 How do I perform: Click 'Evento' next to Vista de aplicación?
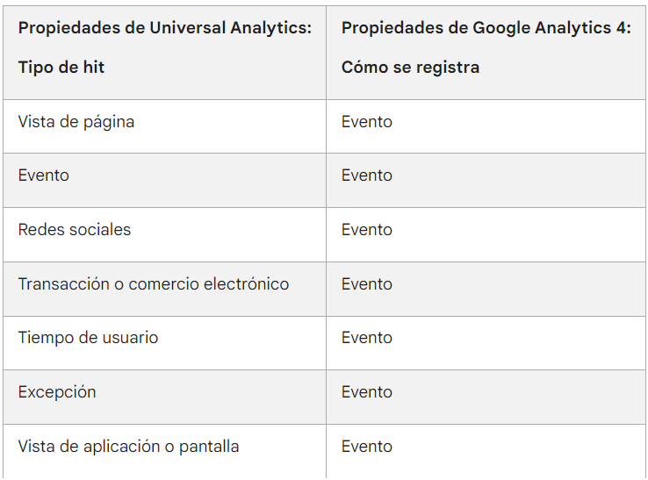click(366, 447)
